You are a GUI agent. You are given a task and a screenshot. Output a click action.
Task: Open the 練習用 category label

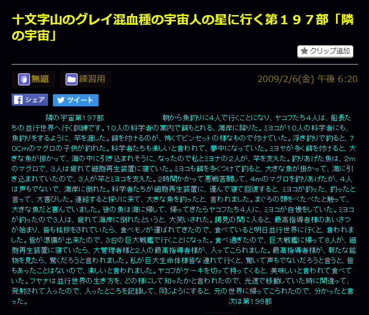pyautogui.click(x=92, y=79)
